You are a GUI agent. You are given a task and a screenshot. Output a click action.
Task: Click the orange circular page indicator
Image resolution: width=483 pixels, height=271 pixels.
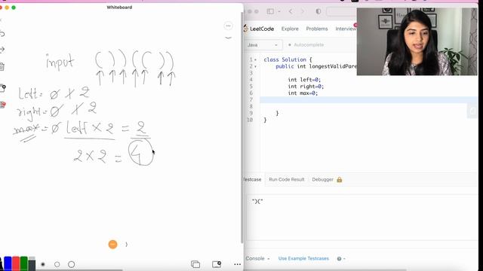112,244
